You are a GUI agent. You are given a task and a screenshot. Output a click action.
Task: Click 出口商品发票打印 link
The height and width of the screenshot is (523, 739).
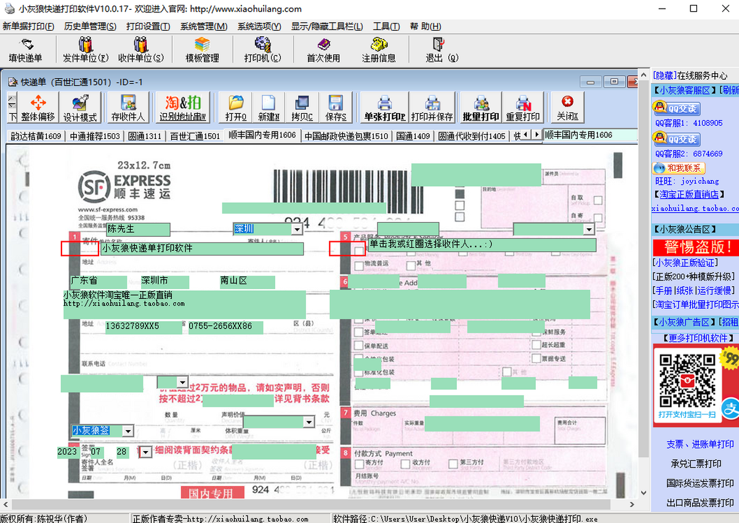click(x=700, y=503)
